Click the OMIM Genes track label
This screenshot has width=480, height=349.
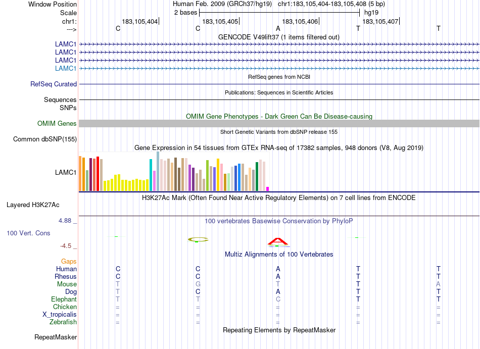(x=57, y=123)
